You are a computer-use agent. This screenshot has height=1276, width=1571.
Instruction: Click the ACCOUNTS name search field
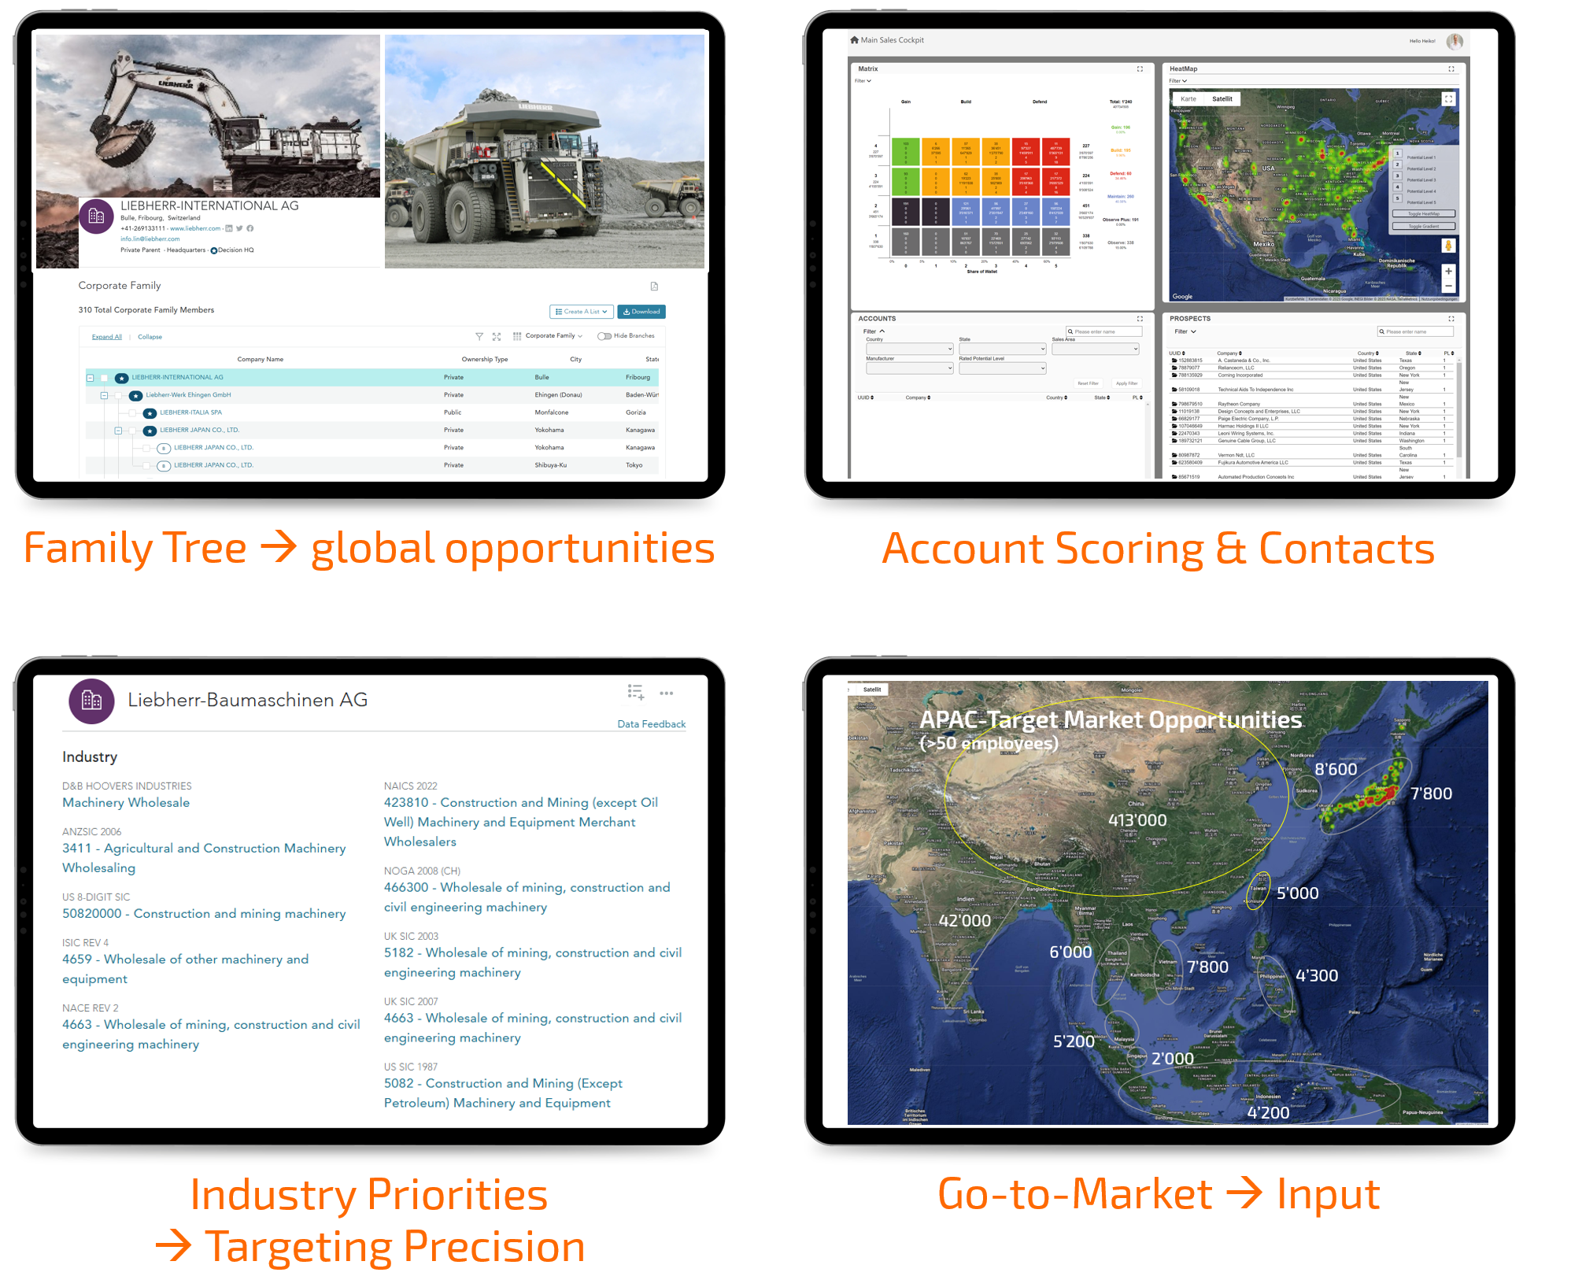pyautogui.click(x=1103, y=331)
